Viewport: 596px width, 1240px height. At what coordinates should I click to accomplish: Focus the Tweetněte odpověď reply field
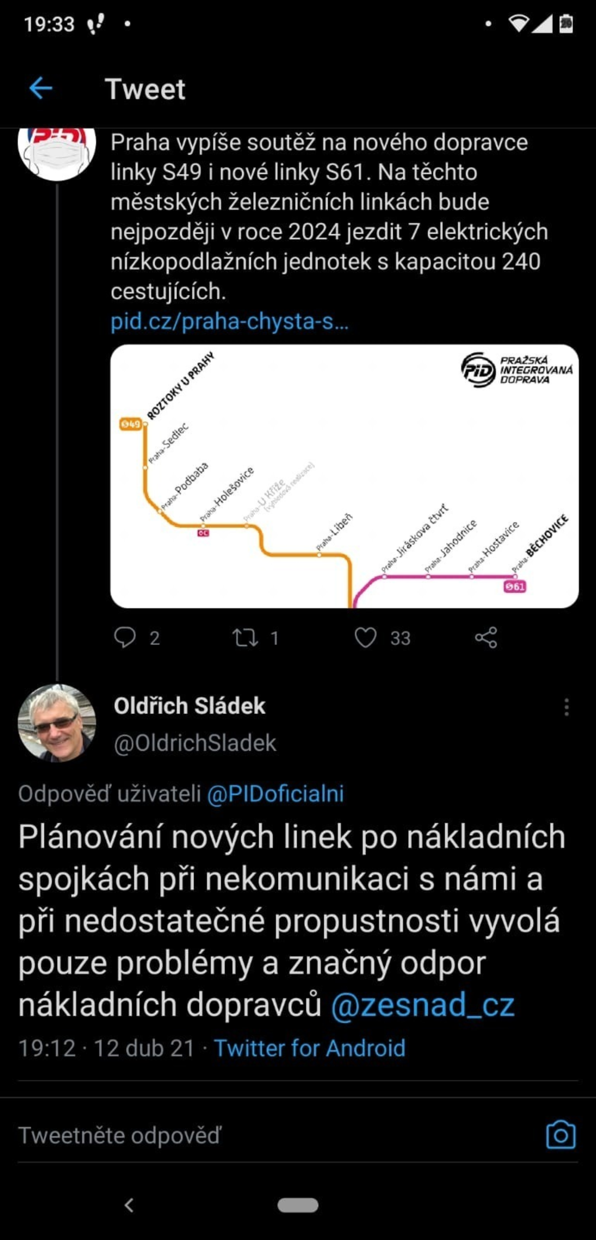click(278, 1136)
